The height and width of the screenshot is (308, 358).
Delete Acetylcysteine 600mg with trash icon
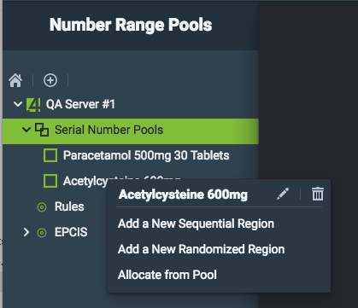click(318, 194)
